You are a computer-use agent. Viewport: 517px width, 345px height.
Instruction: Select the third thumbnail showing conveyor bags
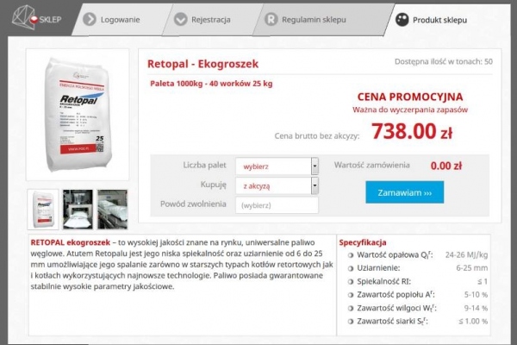(x=112, y=210)
